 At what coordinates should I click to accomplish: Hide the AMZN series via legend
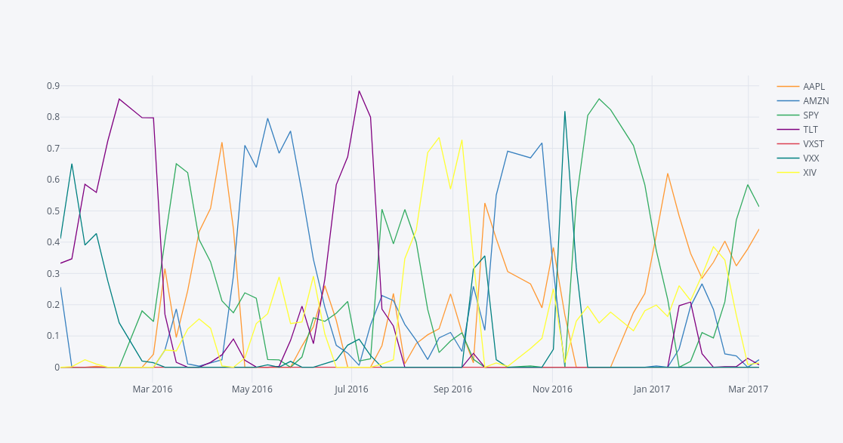(815, 101)
